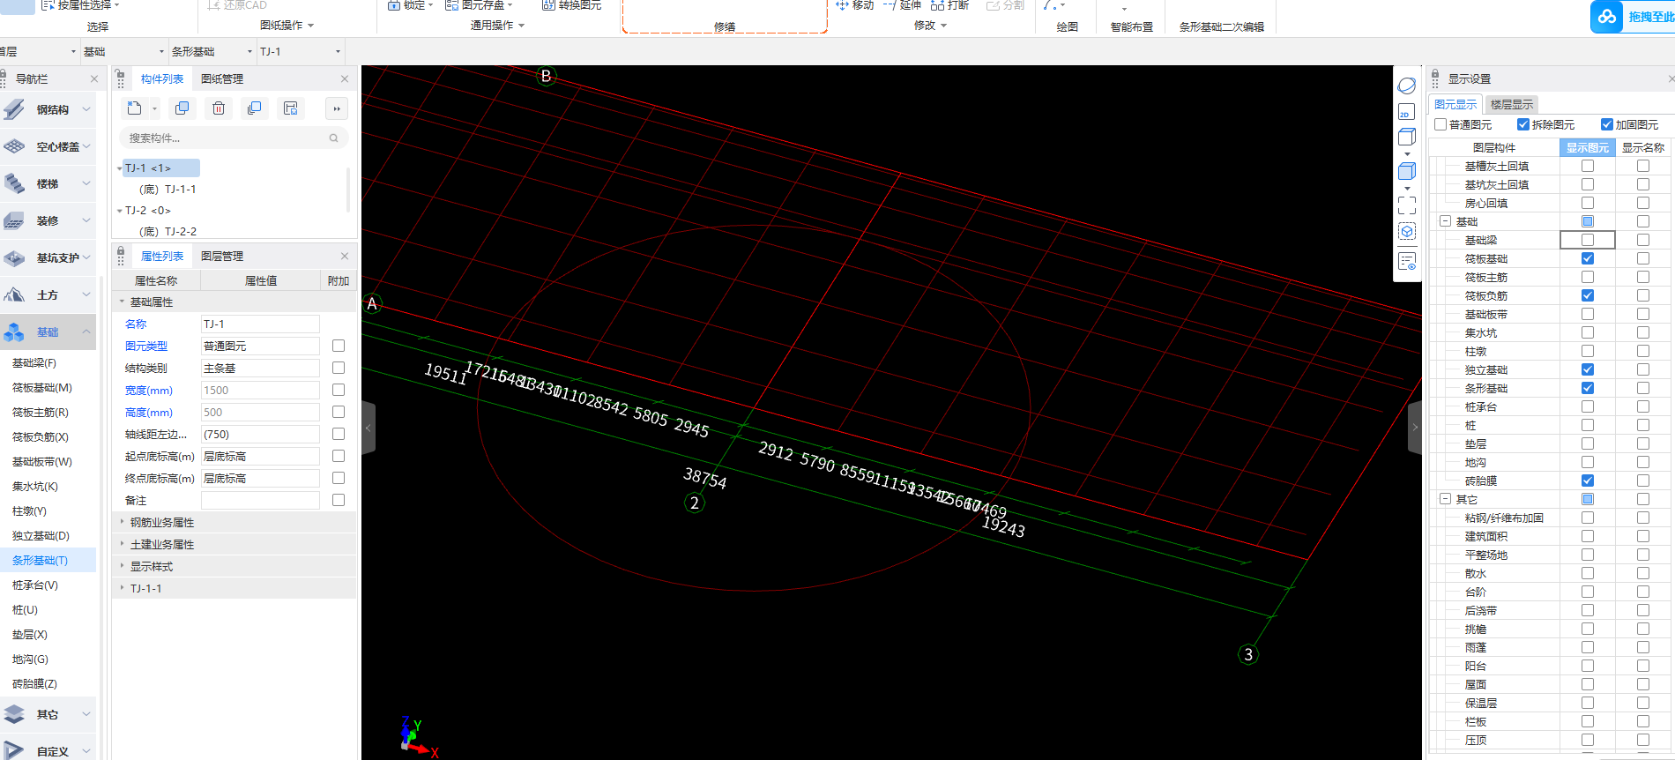Click the copy component icon
Screen dimensions: 1675x760
coord(182,108)
